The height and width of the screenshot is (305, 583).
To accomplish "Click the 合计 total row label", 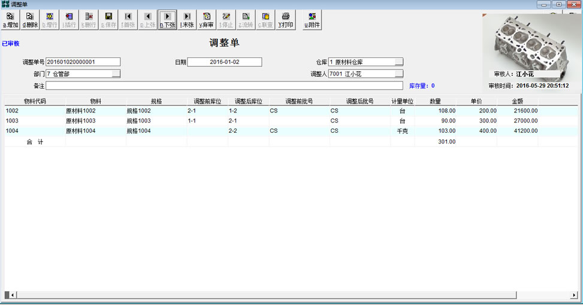I will 35,141.
